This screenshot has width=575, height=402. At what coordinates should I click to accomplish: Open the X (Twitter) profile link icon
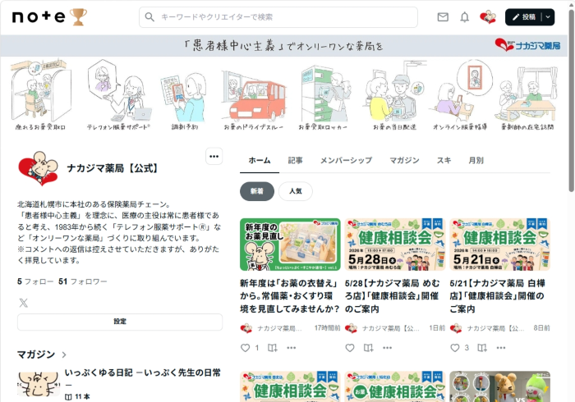[x=23, y=303]
